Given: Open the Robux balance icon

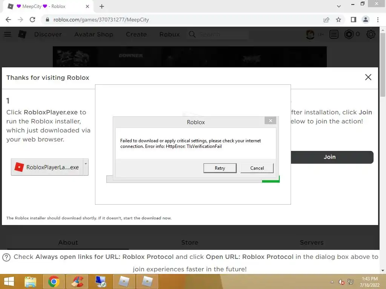Looking at the screenshot, I should tap(349, 34).
